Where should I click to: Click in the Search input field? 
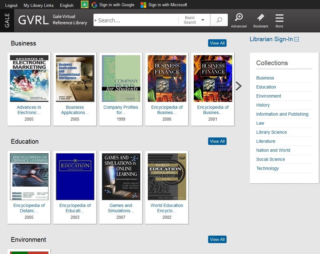[x=138, y=20]
